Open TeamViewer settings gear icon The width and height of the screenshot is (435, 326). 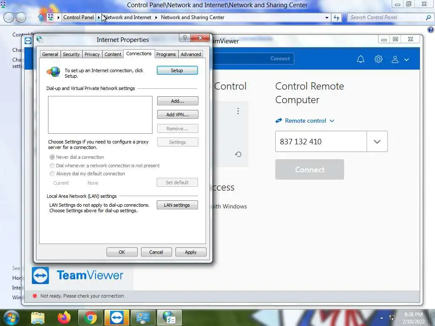tap(378, 59)
